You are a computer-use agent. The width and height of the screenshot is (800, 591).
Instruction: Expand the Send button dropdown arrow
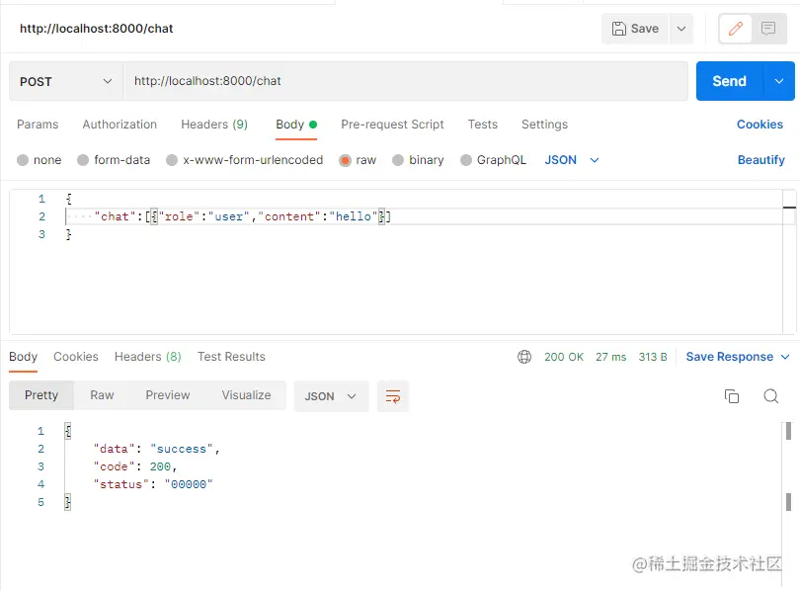pos(779,81)
